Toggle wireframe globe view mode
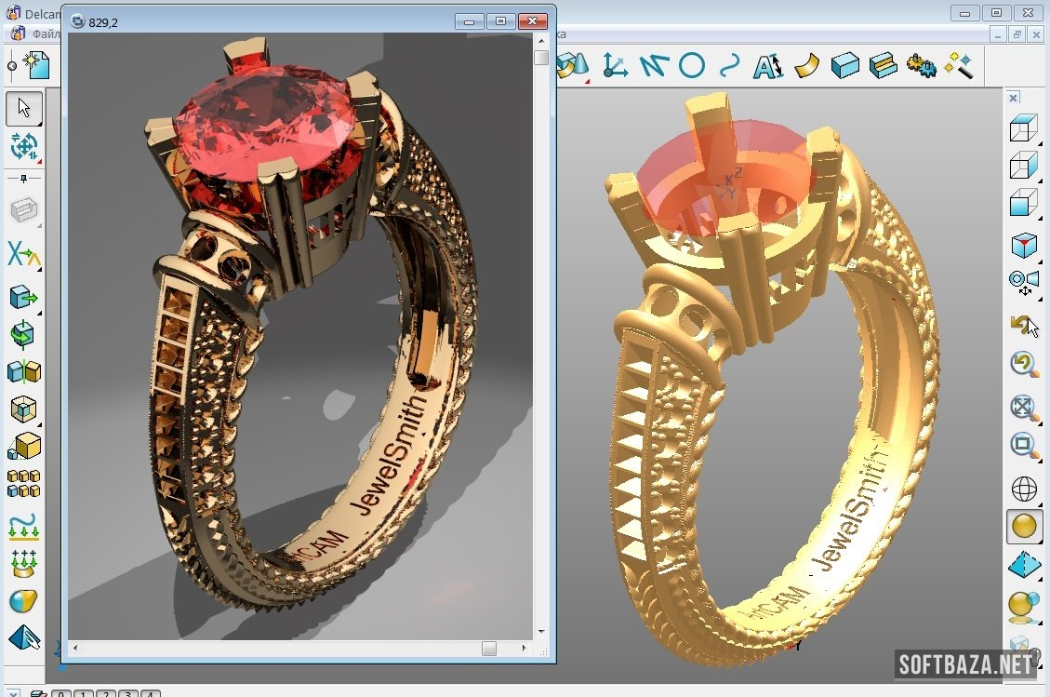The height and width of the screenshot is (697, 1050). pos(1024,489)
